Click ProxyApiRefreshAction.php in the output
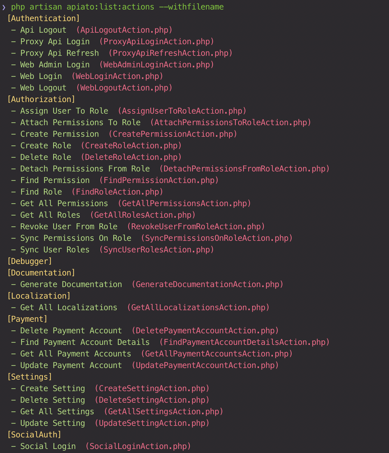Image resolution: width=389 pixels, height=453 pixels. pyautogui.click(x=170, y=53)
